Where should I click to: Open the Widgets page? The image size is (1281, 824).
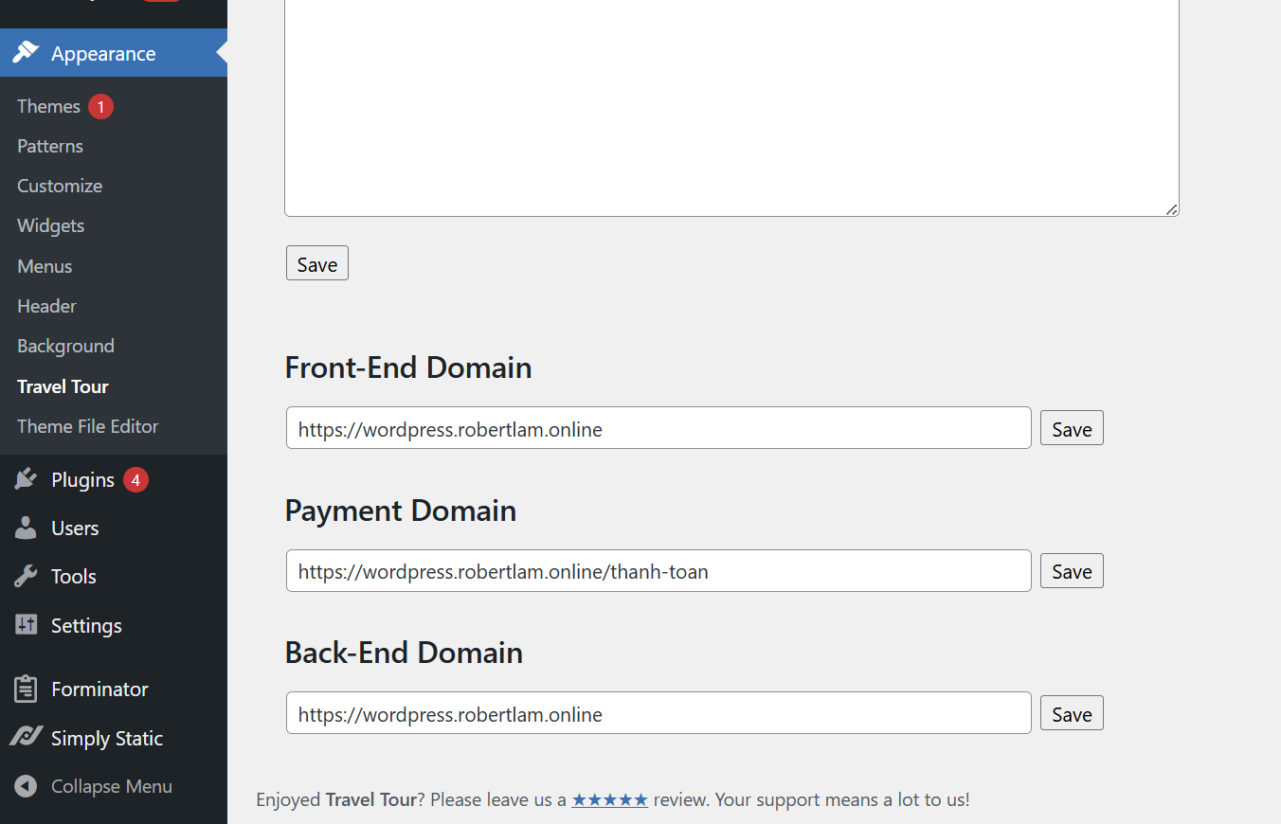(x=51, y=225)
